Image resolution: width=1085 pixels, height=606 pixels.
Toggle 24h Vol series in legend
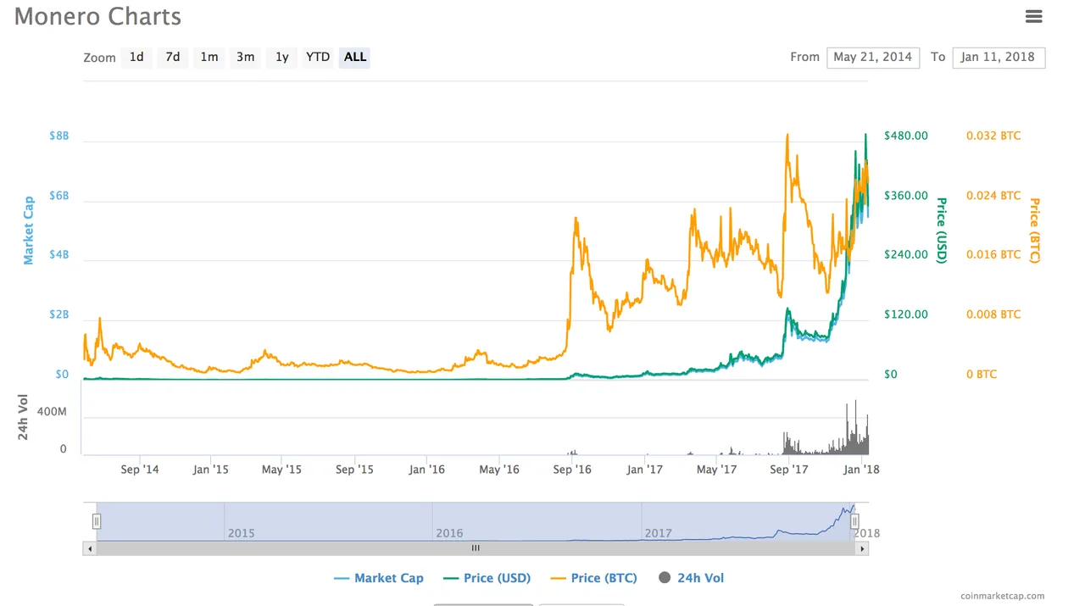click(x=691, y=578)
